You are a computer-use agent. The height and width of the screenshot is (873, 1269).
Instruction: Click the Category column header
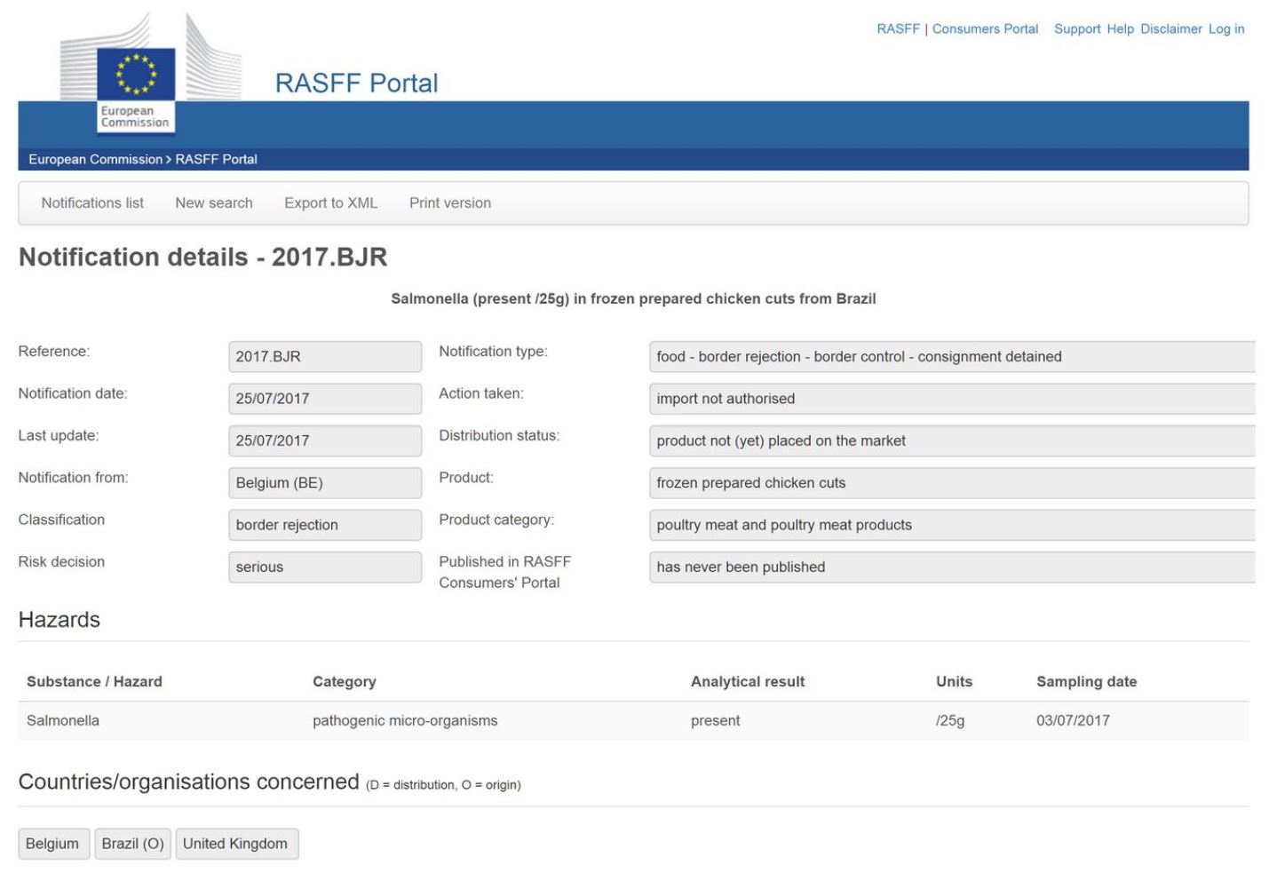pos(345,681)
